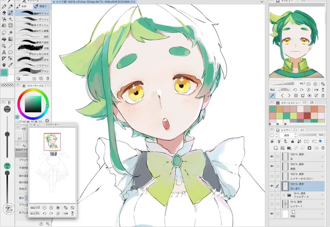330x227 pixels.
Task: Choose the ◇ラフペン brush
Action: [33, 65]
